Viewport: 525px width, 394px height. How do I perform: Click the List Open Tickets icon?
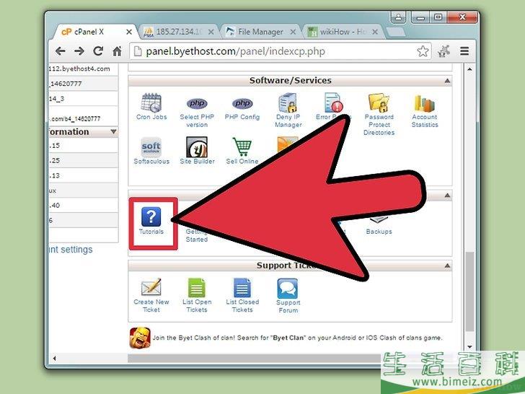click(197, 288)
